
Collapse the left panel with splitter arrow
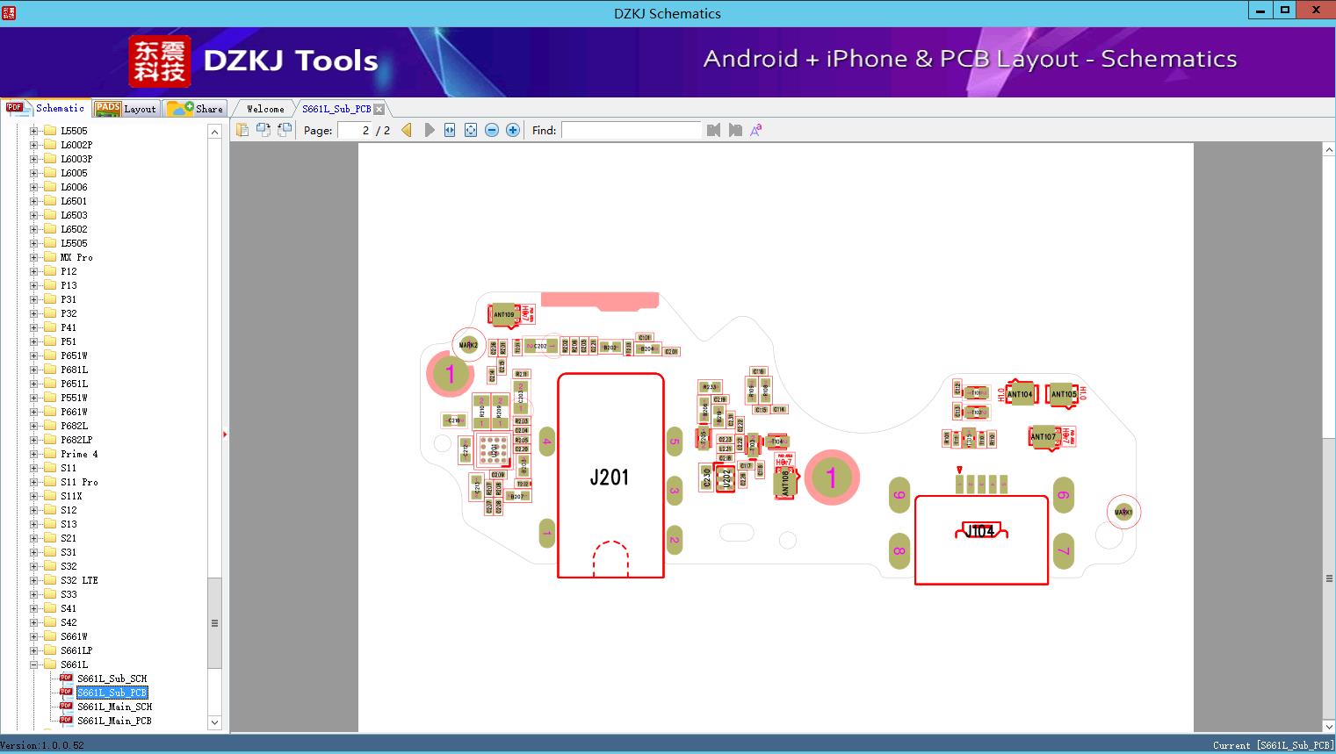coord(225,434)
